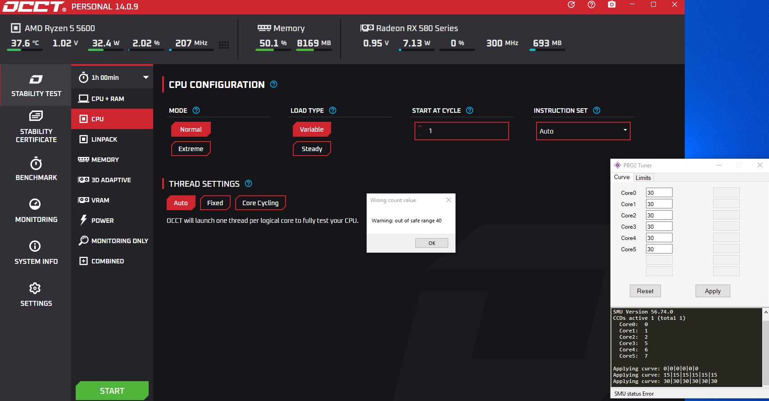This screenshot has height=401, width=769.
Task: Set thread settings to Core Cycling
Action: [x=260, y=203]
